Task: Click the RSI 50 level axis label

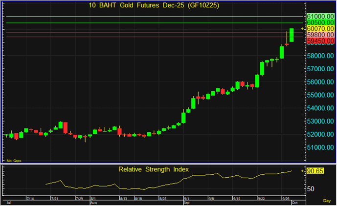Action: pos(311,188)
